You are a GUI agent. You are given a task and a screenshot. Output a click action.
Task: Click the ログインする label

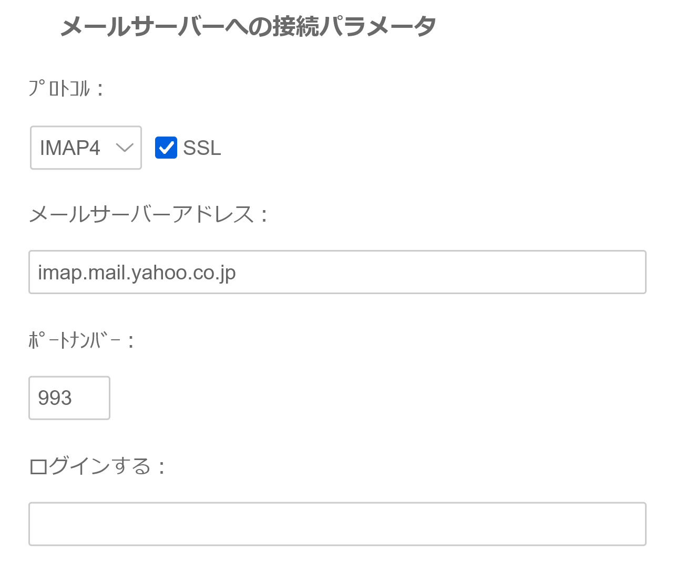pos(90,466)
